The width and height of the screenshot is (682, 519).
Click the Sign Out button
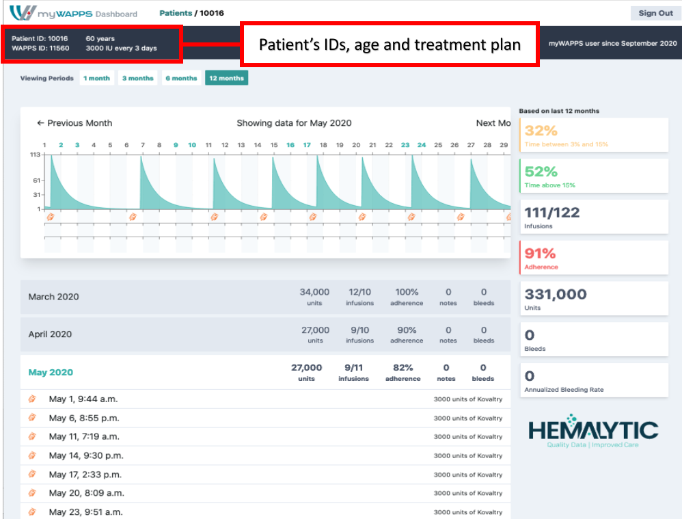(655, 13)
